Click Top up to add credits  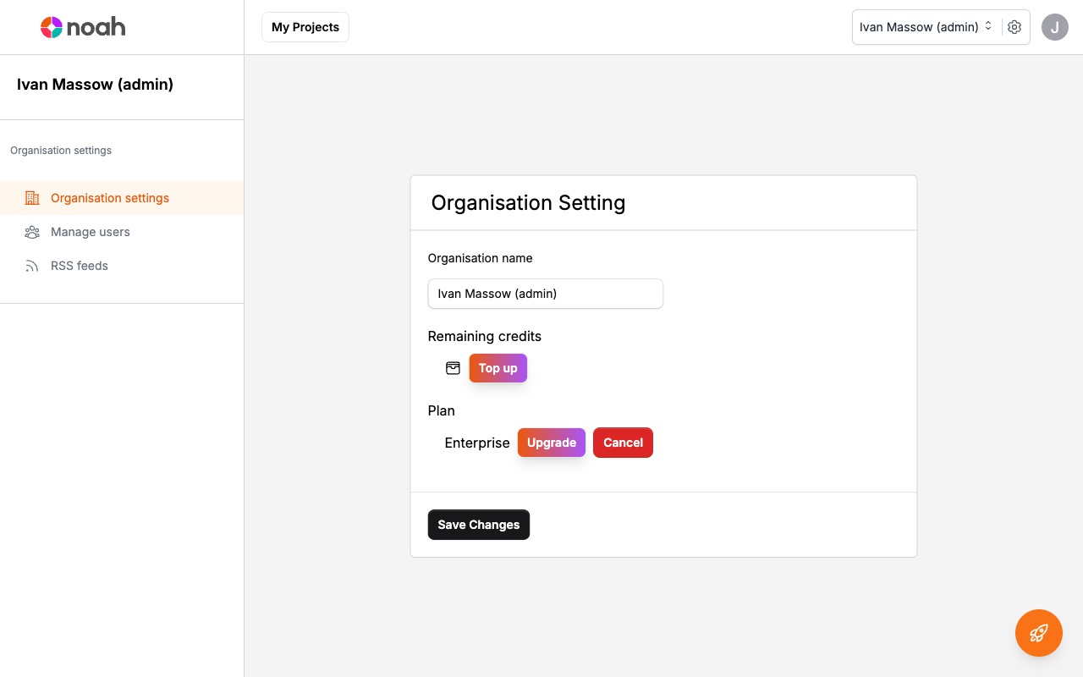pyautogui.click(x=498, y=368)
